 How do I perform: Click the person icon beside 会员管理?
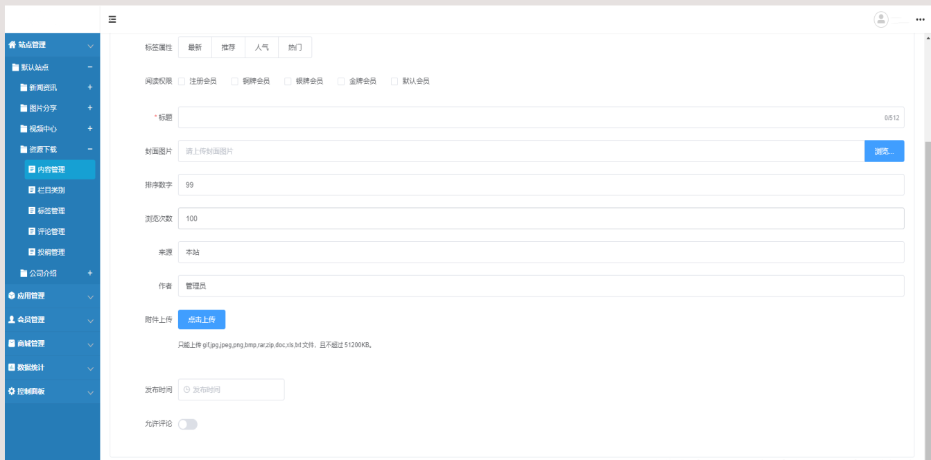(12, 319)
